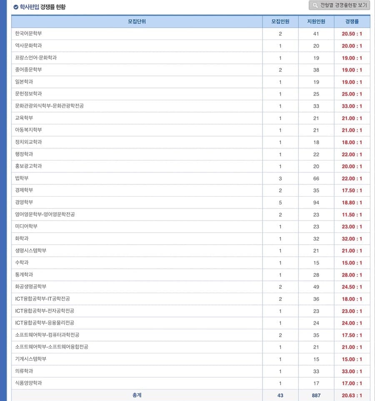The width and height of the screenshot is (375, 401).
Task: Click the 경쟁률 column header
Action: coord(352,22)
